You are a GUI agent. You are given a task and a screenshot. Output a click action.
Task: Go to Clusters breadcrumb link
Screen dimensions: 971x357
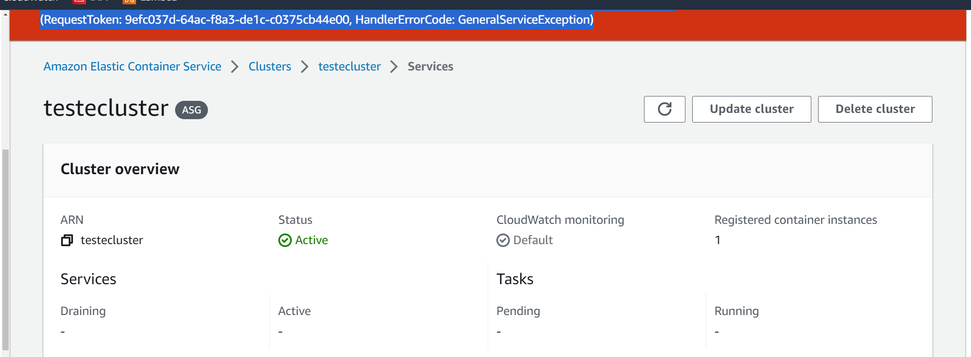270,66
